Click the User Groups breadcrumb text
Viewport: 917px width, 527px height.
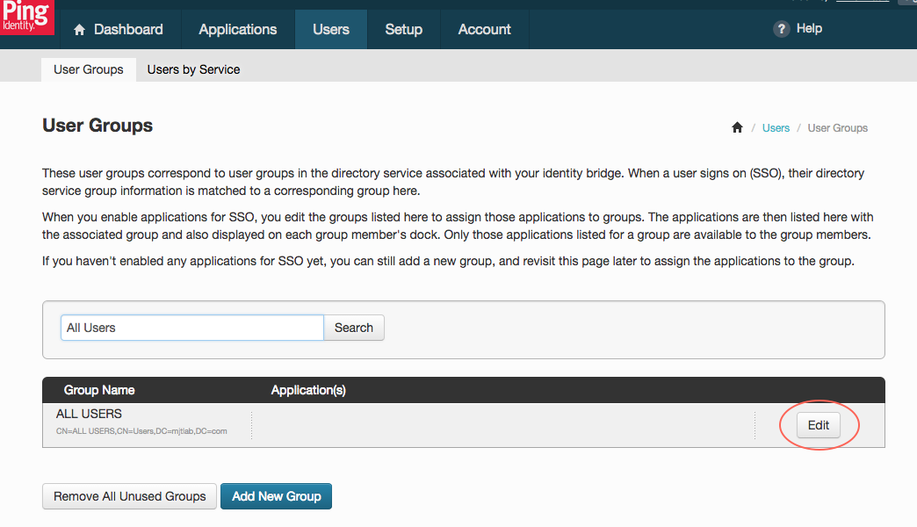point(837,128)
